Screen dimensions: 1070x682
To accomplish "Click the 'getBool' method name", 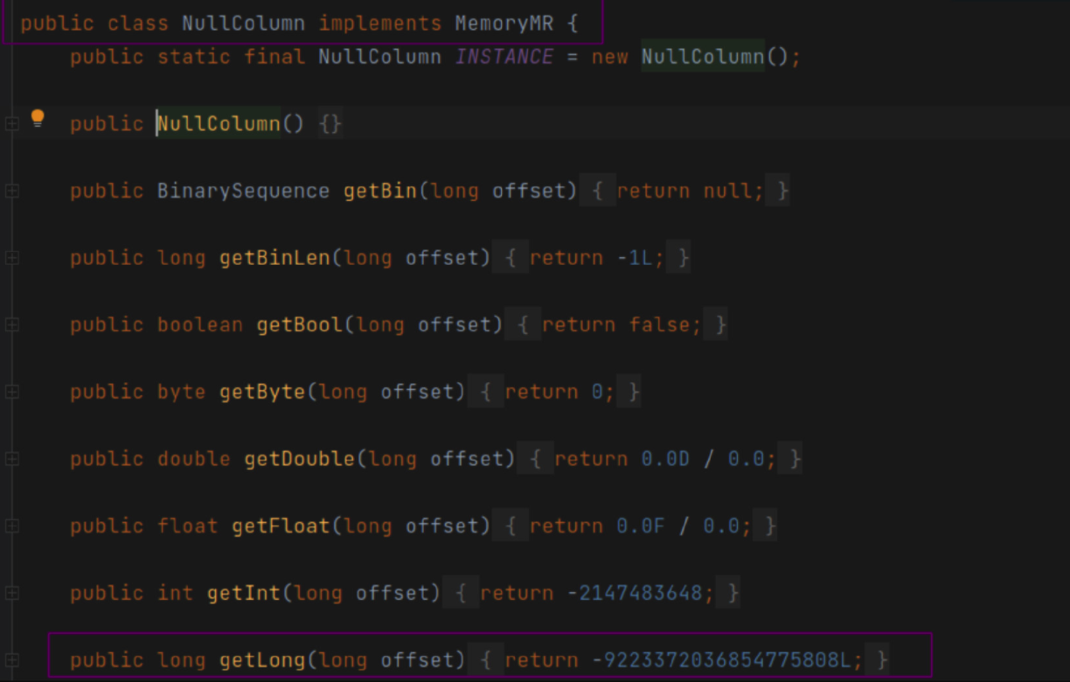I will [x=300, y=325].
